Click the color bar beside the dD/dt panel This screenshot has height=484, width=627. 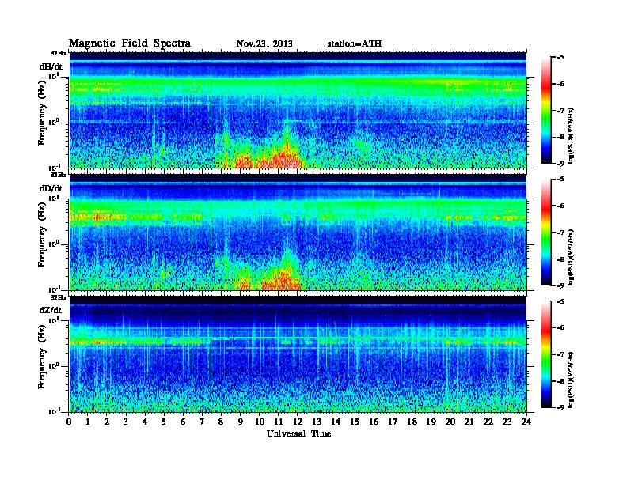pyautogui.click(x=546, y=233)
